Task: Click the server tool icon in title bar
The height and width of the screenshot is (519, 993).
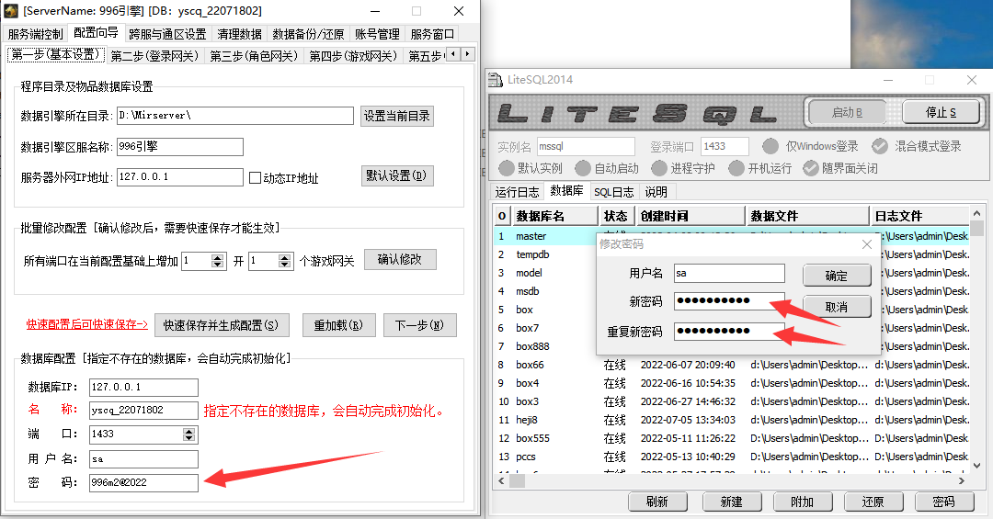Action: coord(12,11)
